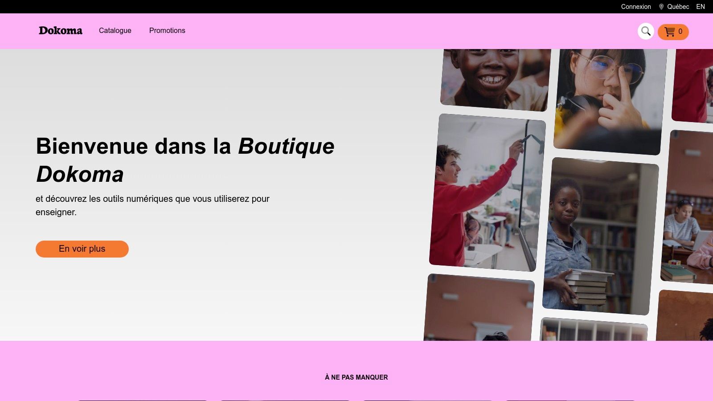Viewport: 713px width, 401px height.
Task: Click the cart counter showing 0
Action: click(x=680, y=32)
